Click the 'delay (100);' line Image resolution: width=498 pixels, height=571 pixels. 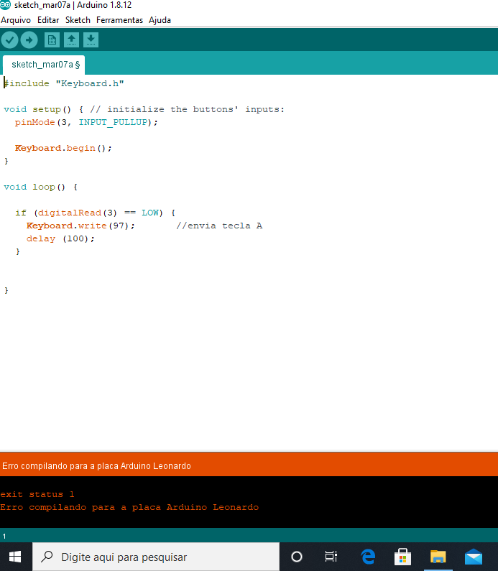60,239
